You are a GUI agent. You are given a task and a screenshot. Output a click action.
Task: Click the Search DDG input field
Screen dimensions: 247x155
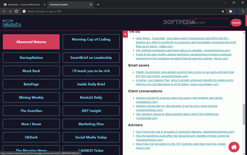[x=209, y=23]
